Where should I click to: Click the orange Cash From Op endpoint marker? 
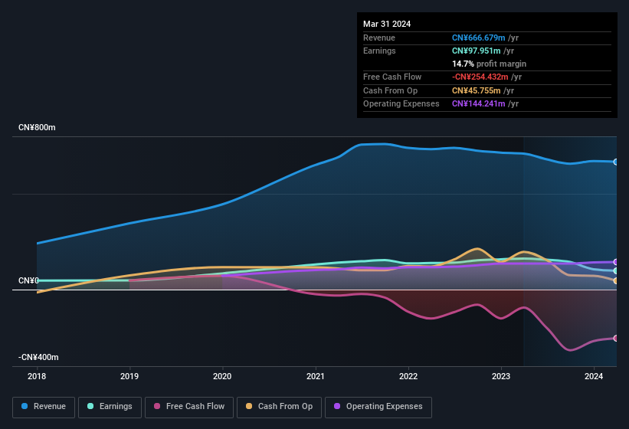click(616, 281)
